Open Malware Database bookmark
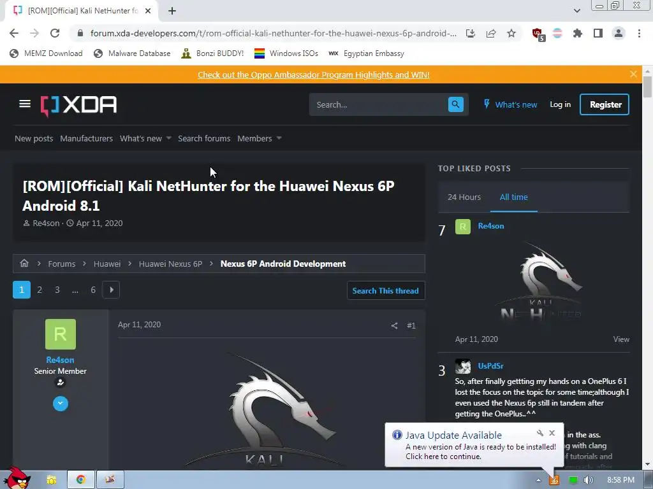 click(x=133, y=53)
